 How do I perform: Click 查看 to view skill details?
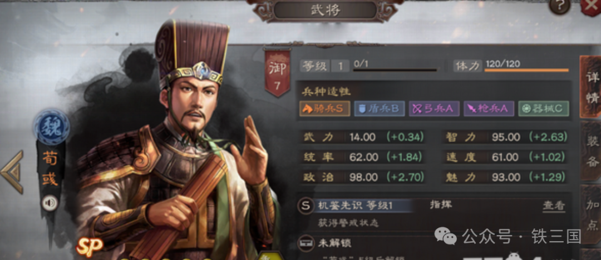[554, 206]
